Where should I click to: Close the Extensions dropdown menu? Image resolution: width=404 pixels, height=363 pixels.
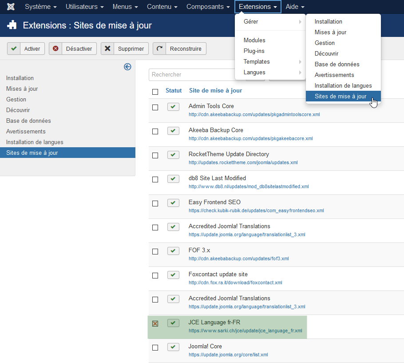point(257,7)
